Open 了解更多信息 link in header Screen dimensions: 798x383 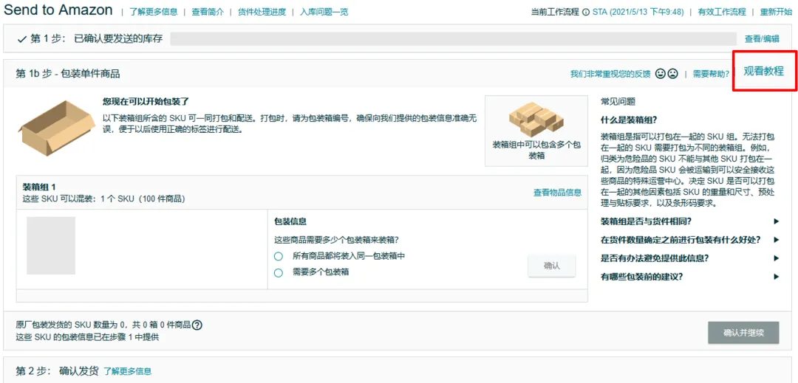click(153, 12)
